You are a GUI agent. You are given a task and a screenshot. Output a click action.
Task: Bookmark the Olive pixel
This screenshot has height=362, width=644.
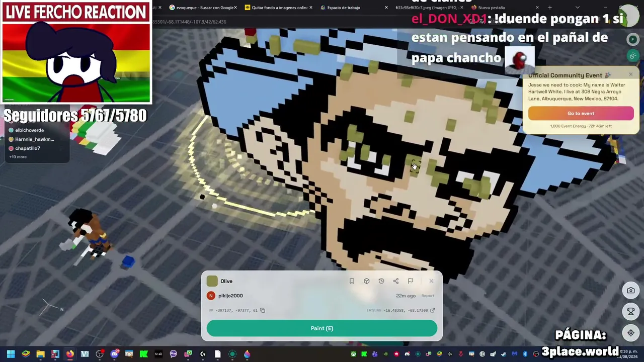point(352,281)
